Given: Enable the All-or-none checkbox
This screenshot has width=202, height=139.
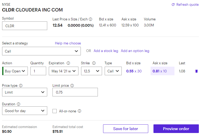Looking at the screenshot, I should tap(55, 111).
